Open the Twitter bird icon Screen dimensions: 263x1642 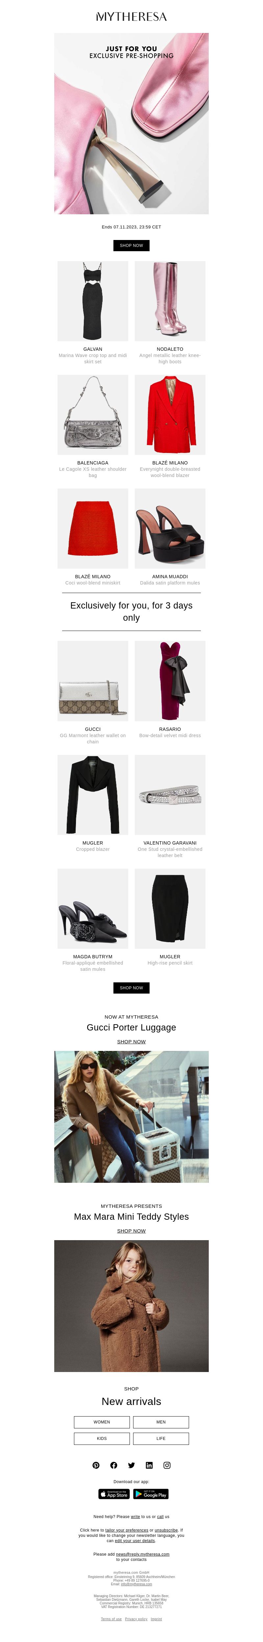pos(131,1465)
